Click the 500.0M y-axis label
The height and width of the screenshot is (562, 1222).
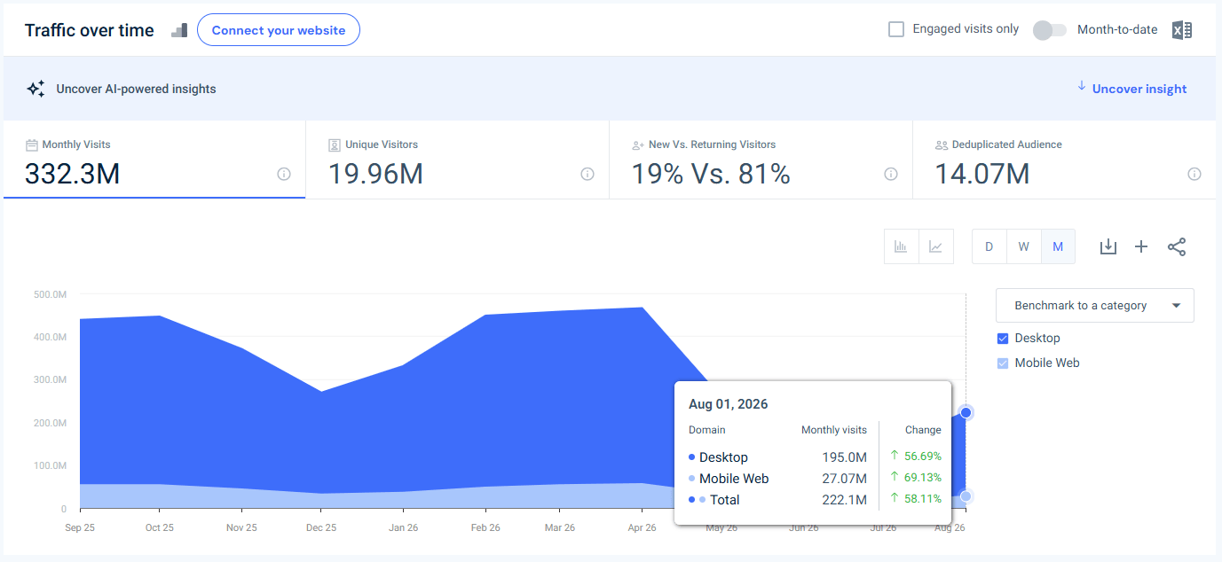click(x=51, y=293)
